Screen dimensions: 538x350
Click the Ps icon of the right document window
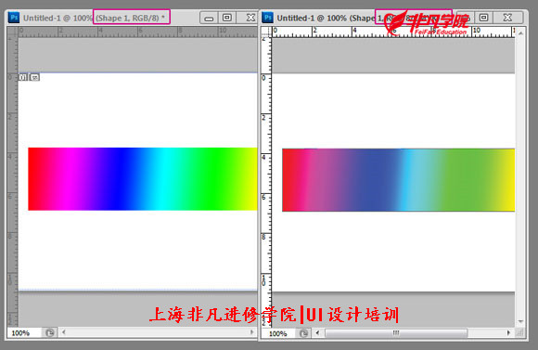coord(267,18)
